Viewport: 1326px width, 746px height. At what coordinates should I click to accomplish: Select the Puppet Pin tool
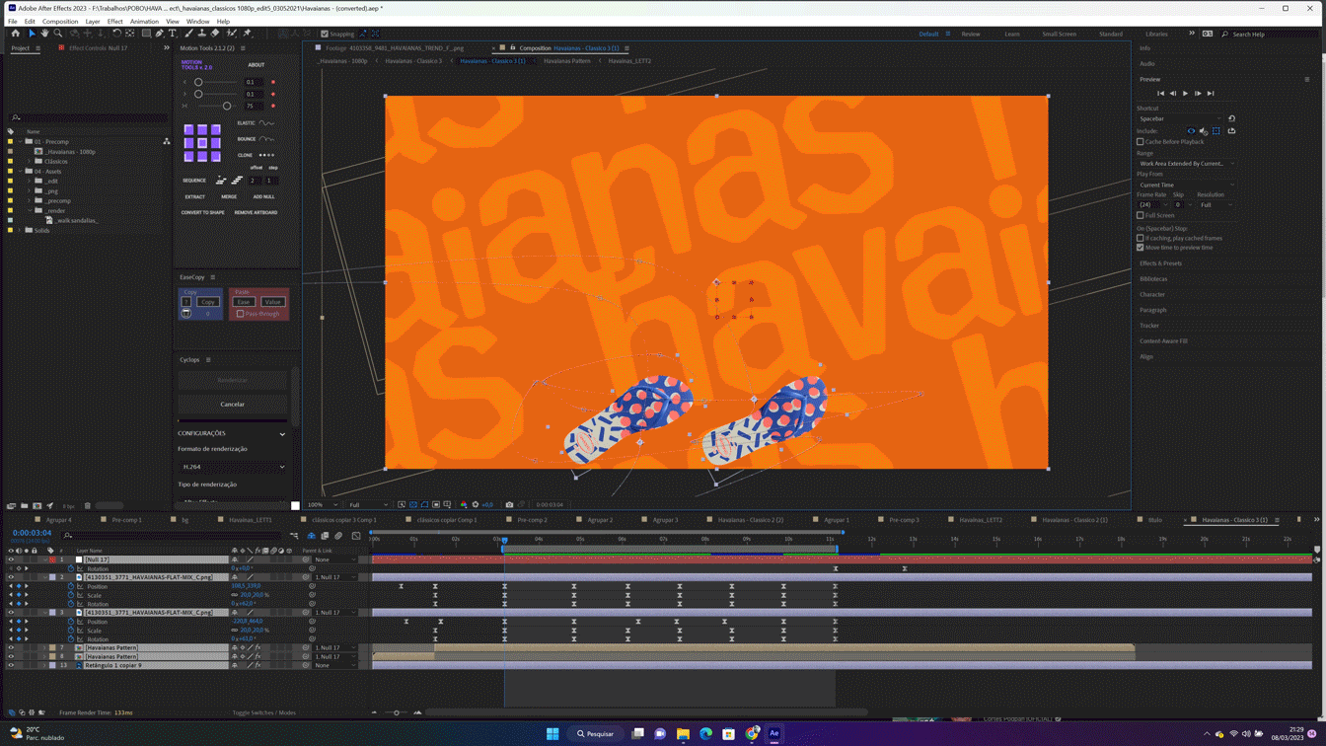point(247,34)
